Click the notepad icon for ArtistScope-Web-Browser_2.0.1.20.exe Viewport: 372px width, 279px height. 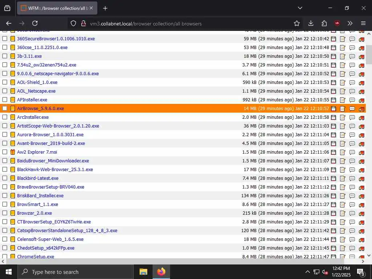(x=343, y=126)
